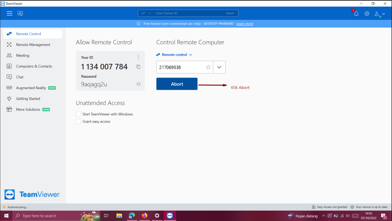Click the TeamViewer taskbar icon
This screenshot has width=392, height=221.
(170, 216)
